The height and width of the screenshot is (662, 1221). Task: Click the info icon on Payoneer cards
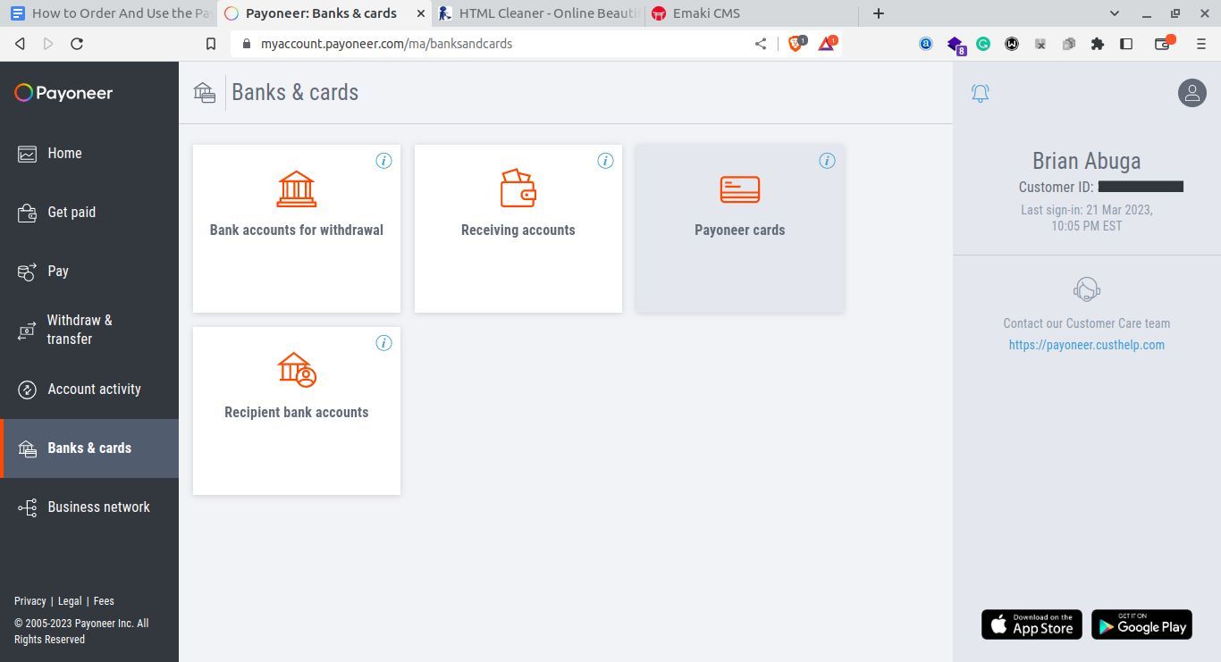tap(827, 161)
